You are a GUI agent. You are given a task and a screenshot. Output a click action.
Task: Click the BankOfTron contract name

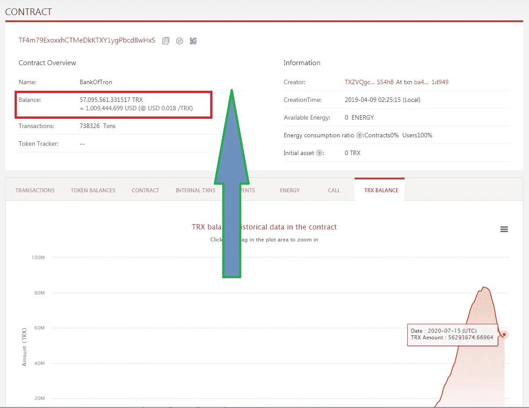[x=96, y=82]
